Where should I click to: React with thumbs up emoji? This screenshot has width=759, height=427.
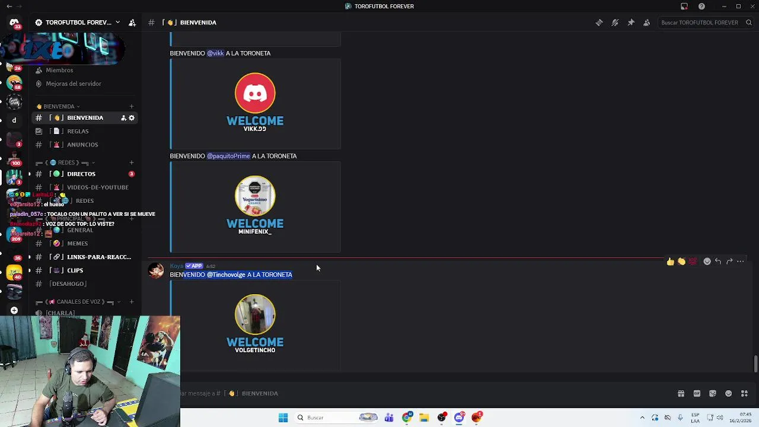point(671,262)
